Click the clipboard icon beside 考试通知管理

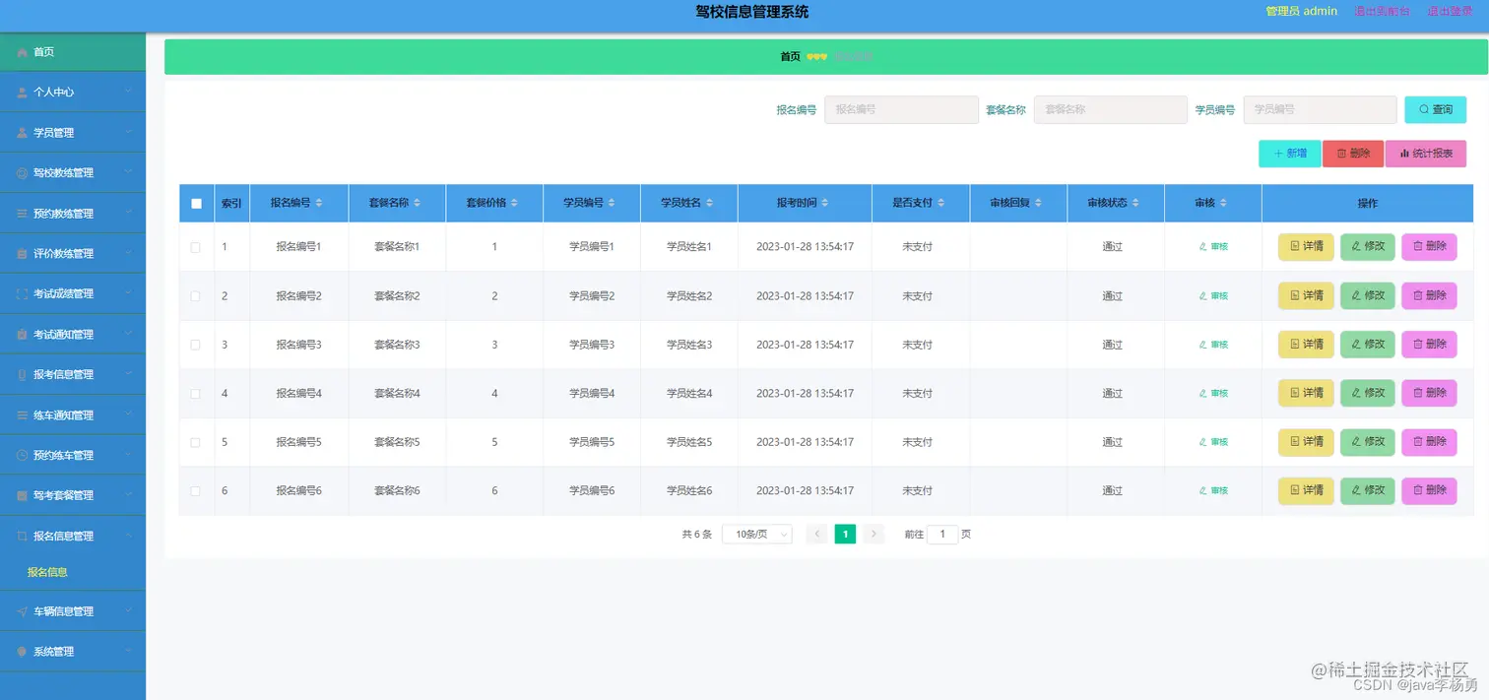click(22, 335)
